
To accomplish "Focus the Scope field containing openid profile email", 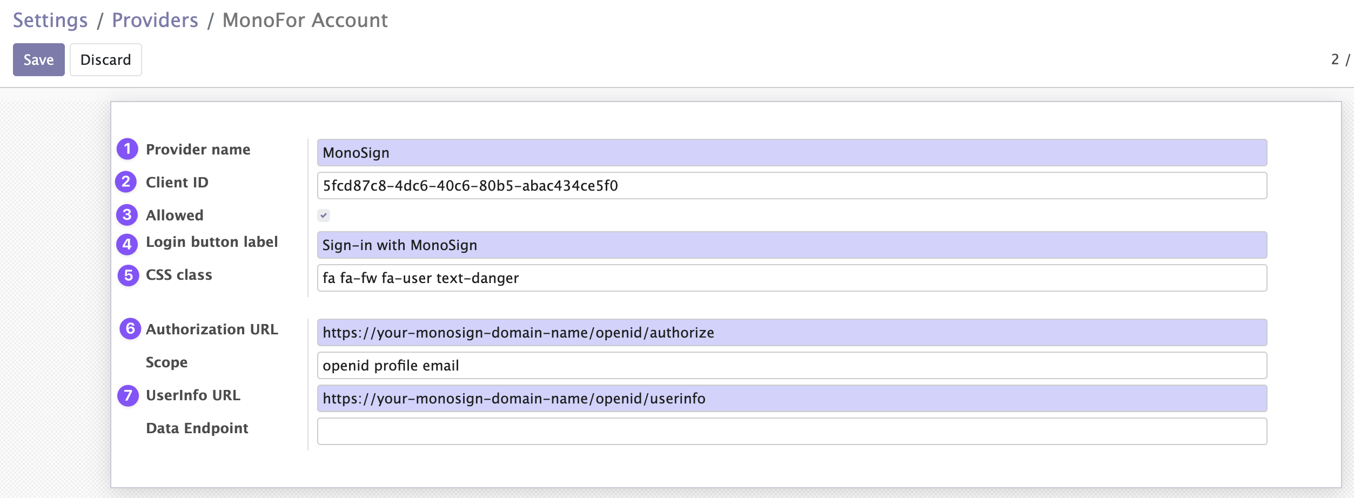I will [792, 366].
